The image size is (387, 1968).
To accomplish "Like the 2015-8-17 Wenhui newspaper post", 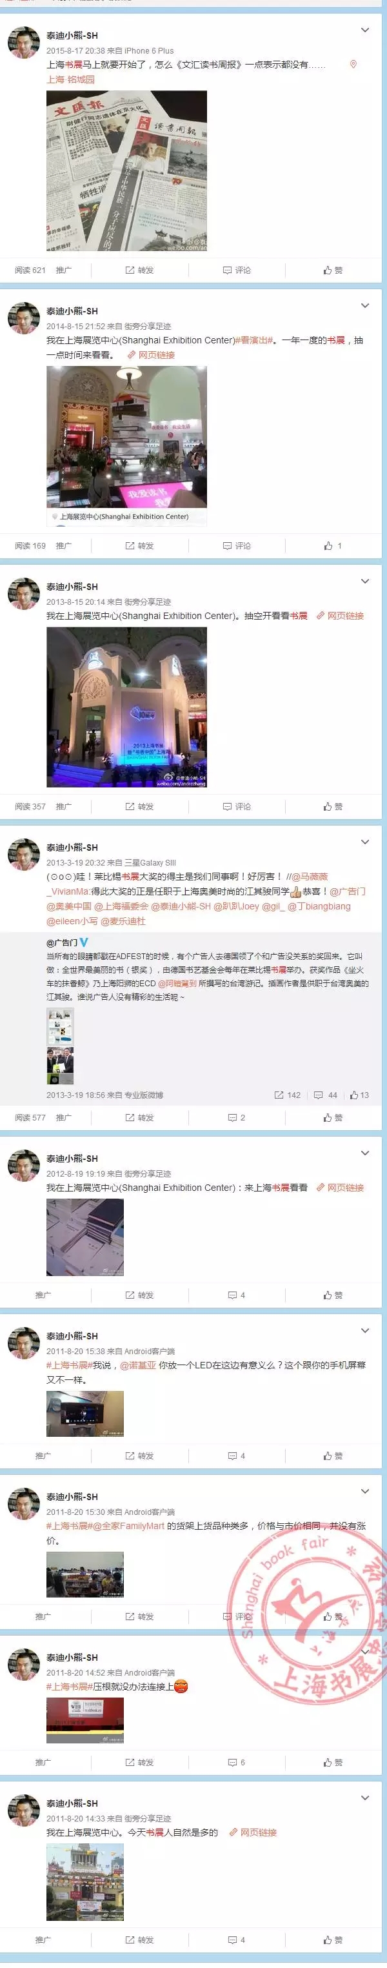I will 333,270.
